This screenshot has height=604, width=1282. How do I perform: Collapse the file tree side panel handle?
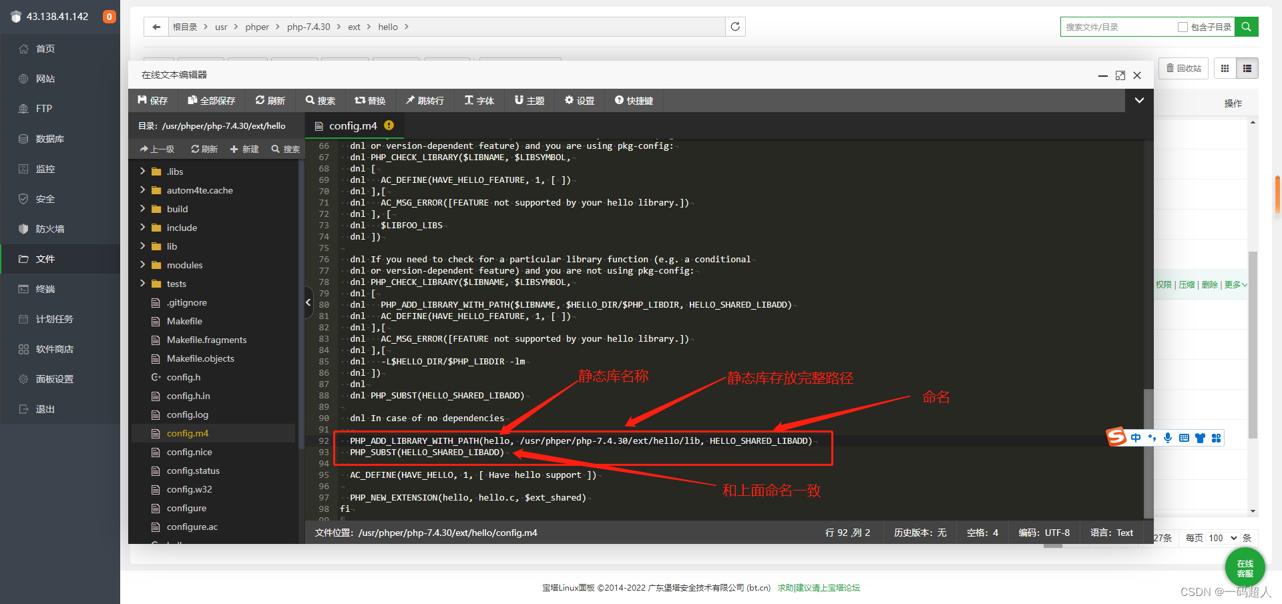[308, 302]
